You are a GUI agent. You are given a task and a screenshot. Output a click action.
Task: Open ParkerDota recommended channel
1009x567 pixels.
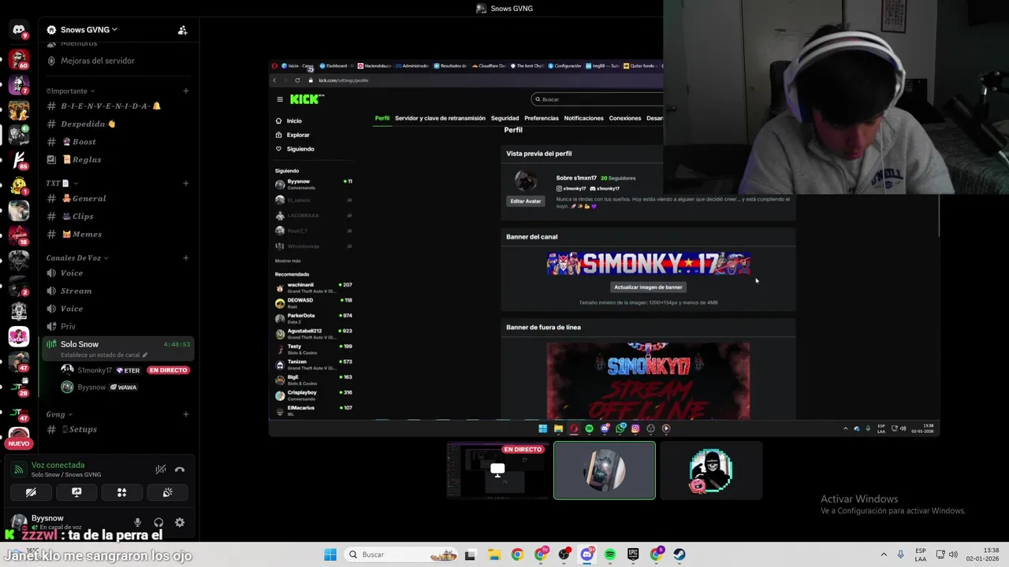(313, 318)
